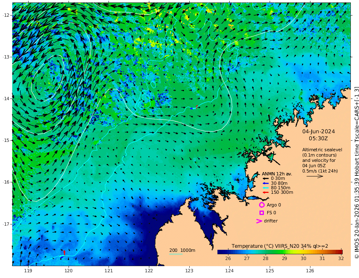Screen dimensions: 359x278
Task: Click the black 0-30m arrow legend symbol
Action: [266, 179]
